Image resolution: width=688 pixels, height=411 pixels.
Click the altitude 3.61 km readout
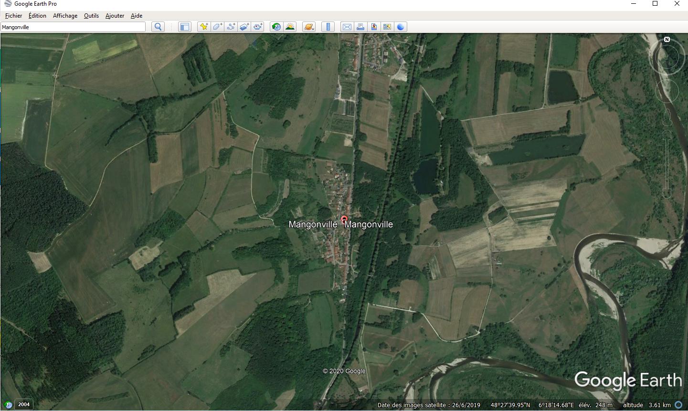(x=646, y=405)
